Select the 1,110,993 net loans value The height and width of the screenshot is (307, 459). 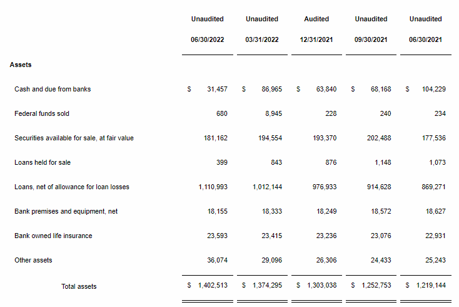pyautogui.click(x=212, y=187)
